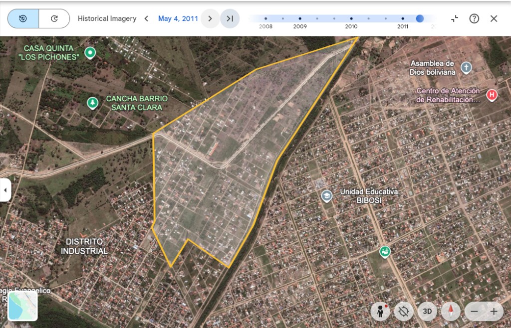Go to previous imagery date

[146, 18]
